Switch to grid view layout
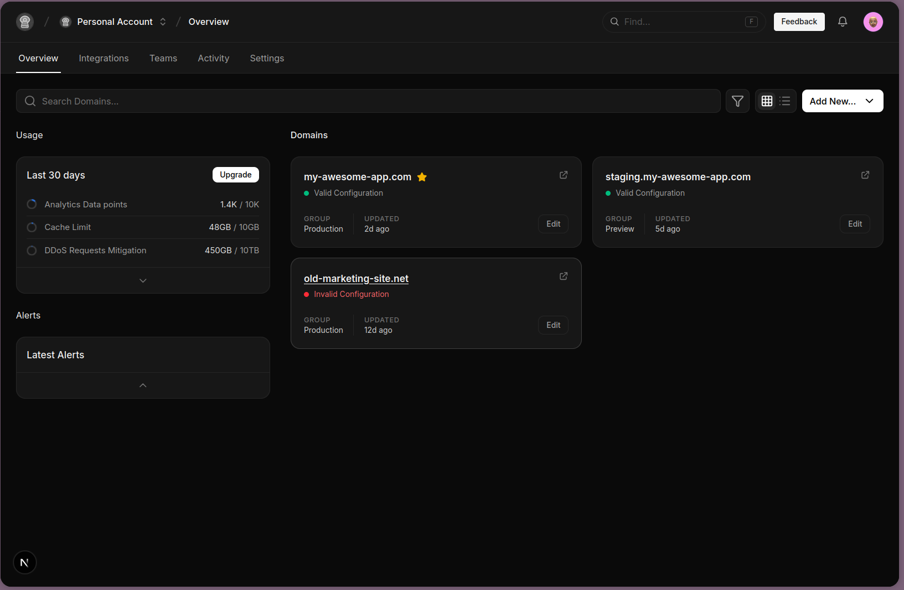The width and height of the screenshot is (904, 590). (x=767, y=101)
